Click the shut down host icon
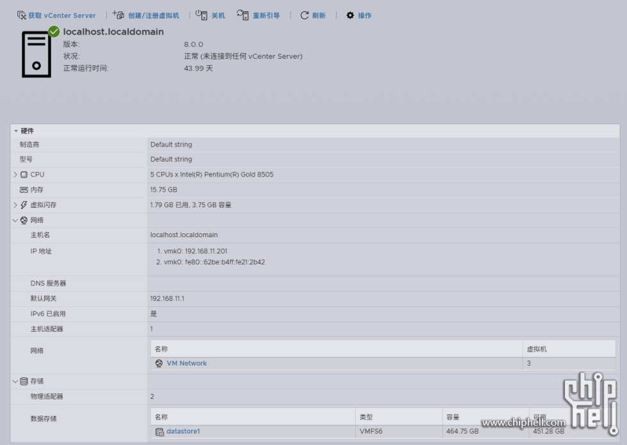Image resolution: width=627 pixels, height=445 pixels. coord(201,15)
